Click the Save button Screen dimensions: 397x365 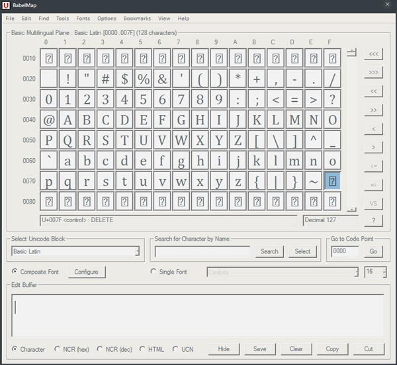pos(260,349)
